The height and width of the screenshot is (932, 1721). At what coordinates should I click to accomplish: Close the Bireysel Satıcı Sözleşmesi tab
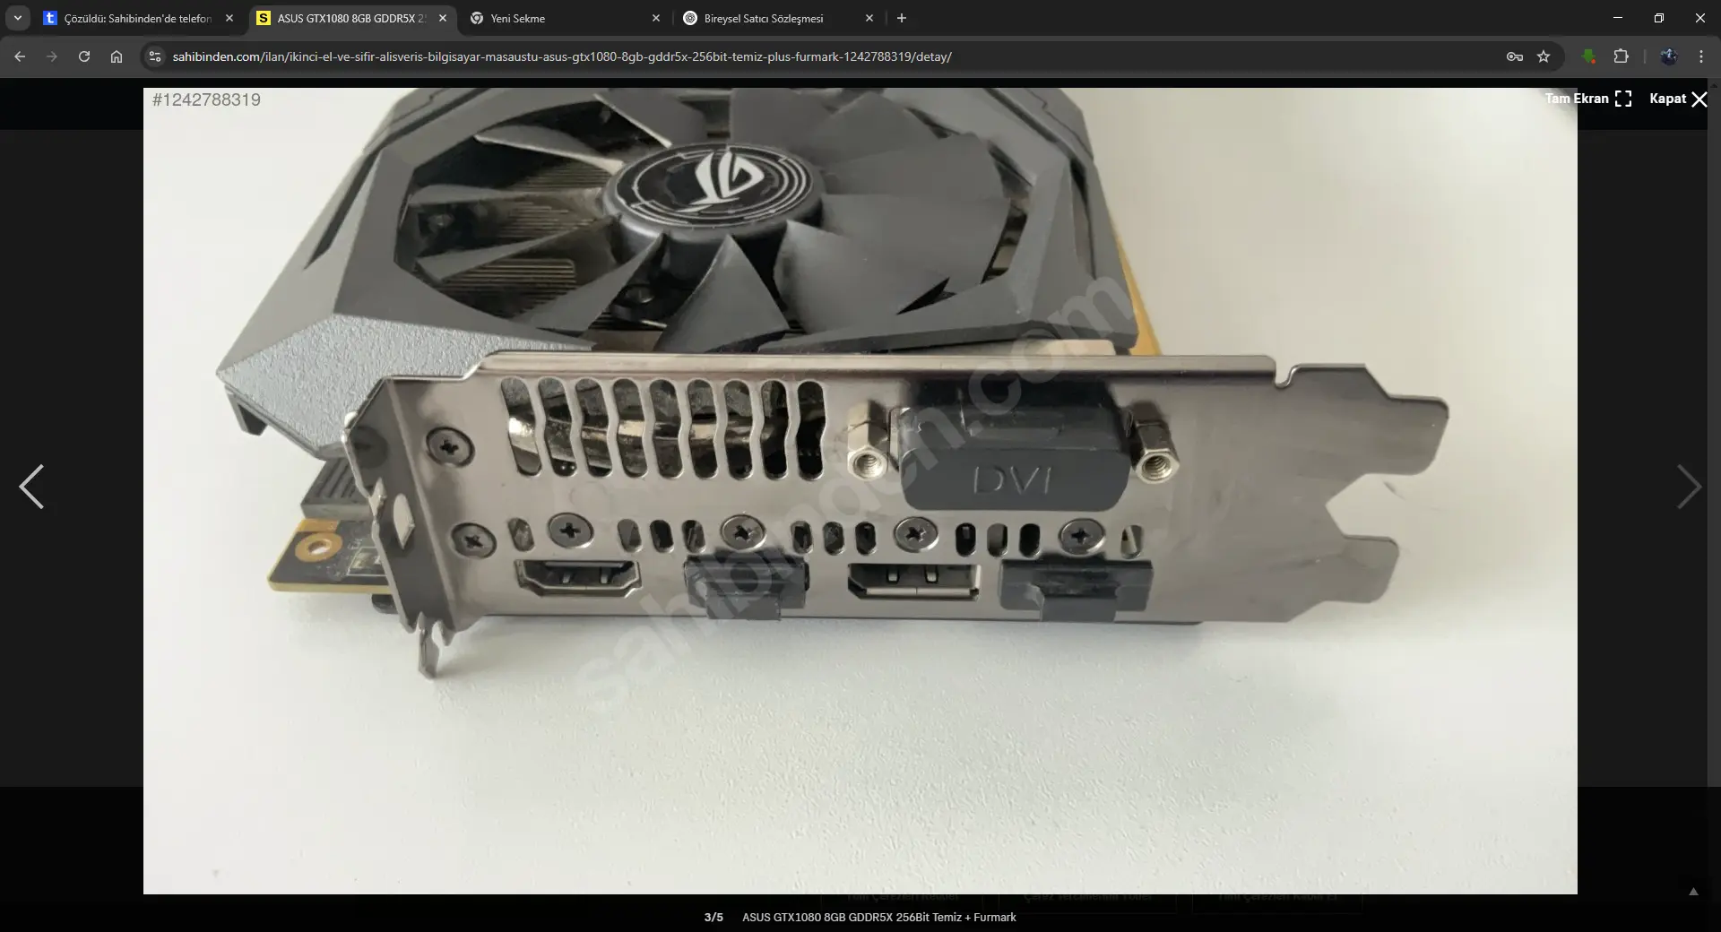coord(869,18)
